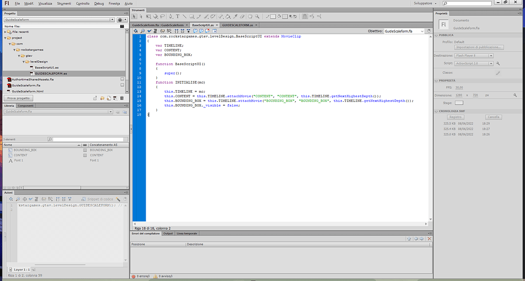The image size is (525, 281).
Task: Open the Script ActionScript 2.0 dropdown
Action: [474, 63]
